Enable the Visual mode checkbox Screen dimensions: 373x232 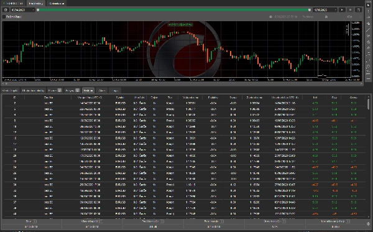[4, 17]
